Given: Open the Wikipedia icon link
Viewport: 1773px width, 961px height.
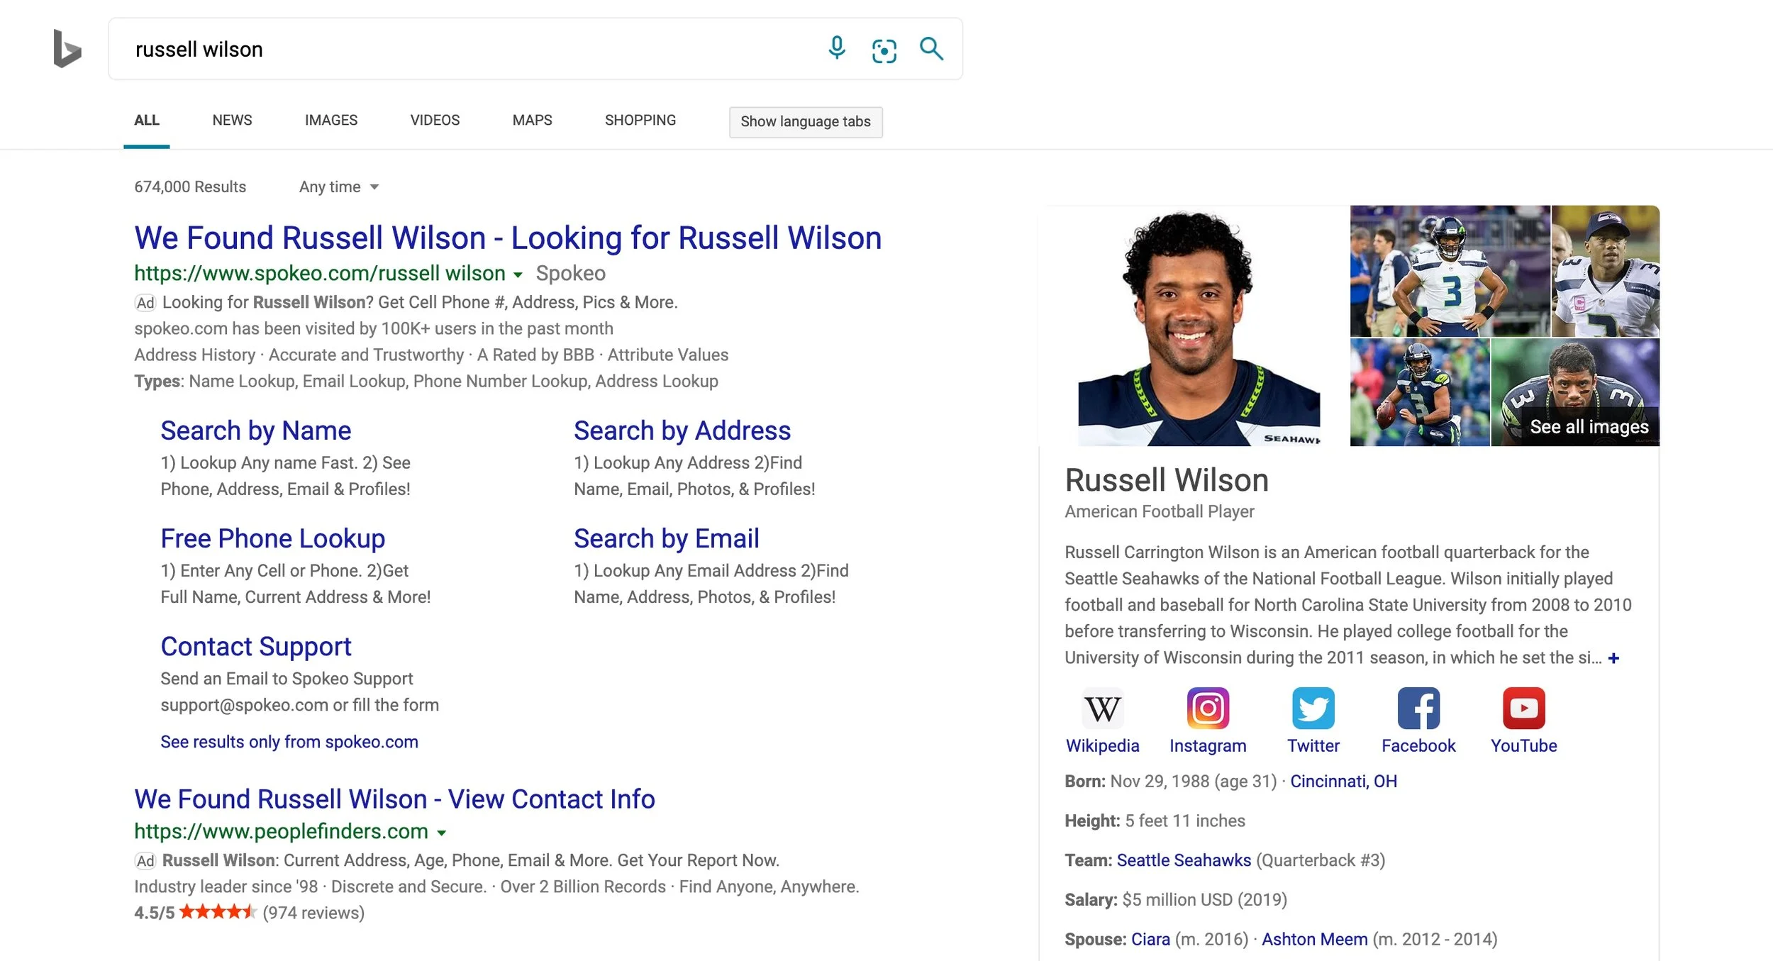Looking at the screenshot, I should [x=1102, y=708].
